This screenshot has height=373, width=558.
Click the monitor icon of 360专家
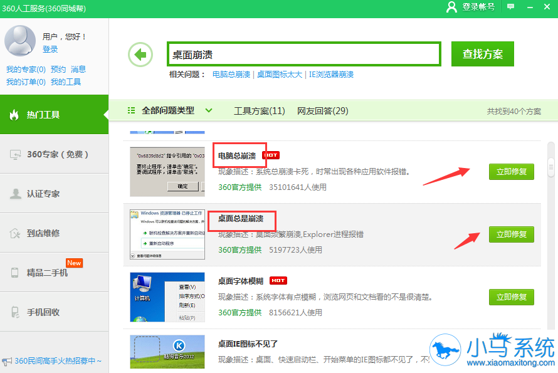(x=15, y=154)
